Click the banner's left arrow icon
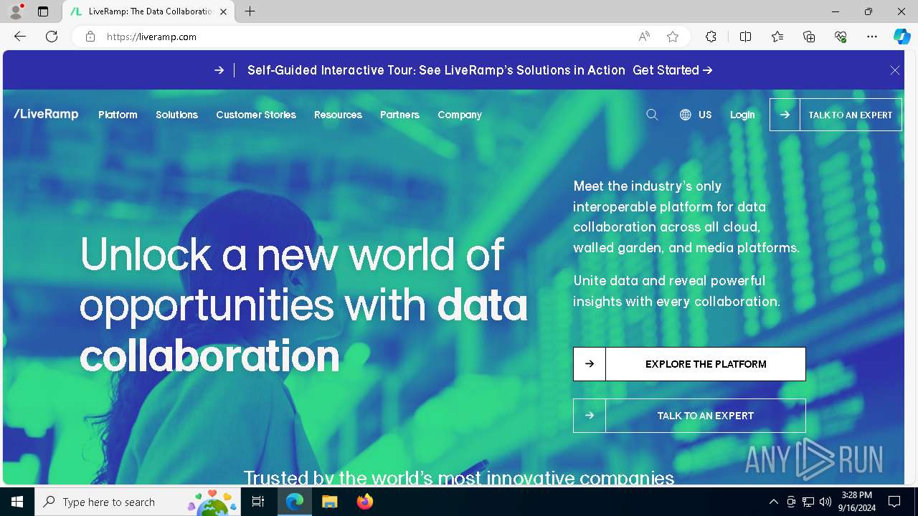The width and height of the screenshot is (918, 516). pos(219,70)
